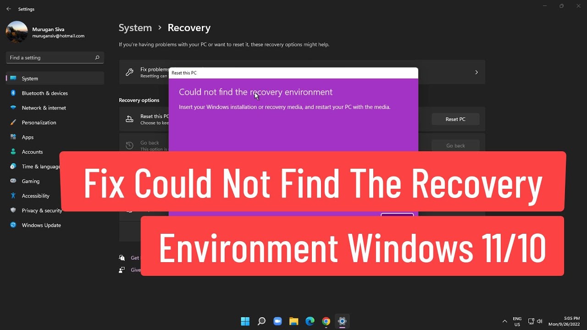The image size is (587, 330).
Task: Click the Bluetooth icon in the sidebar
Action: point(13,93)
